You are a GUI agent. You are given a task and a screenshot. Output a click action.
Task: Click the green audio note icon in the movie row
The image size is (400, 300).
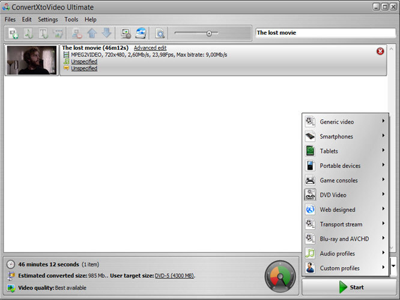[x=66, y=61]
